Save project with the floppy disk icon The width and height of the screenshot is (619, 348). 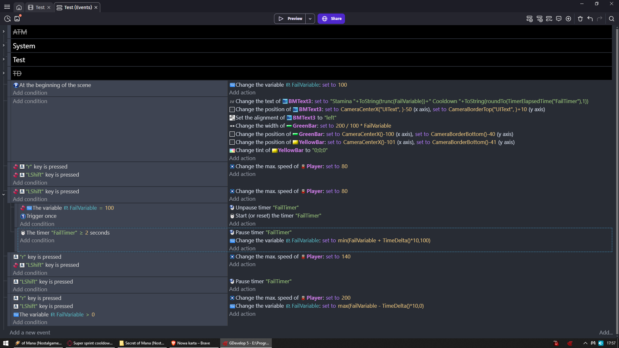[17, 19]
